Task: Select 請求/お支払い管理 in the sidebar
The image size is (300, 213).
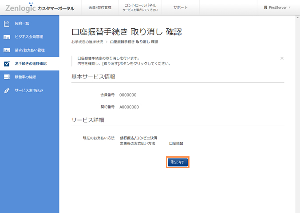Action: [x=30, y=50]
